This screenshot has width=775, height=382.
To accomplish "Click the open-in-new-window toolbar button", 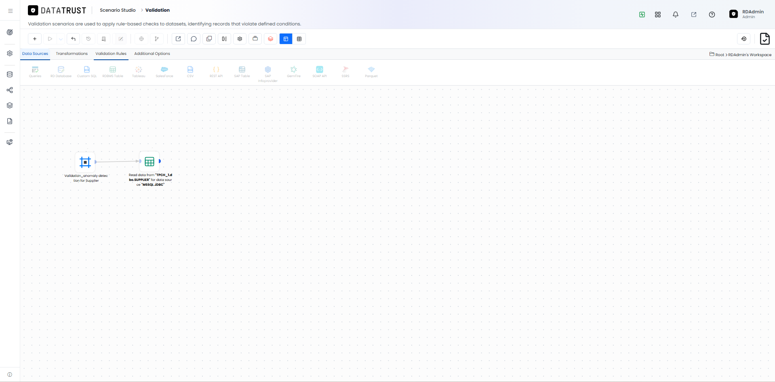I will point(178,39).
